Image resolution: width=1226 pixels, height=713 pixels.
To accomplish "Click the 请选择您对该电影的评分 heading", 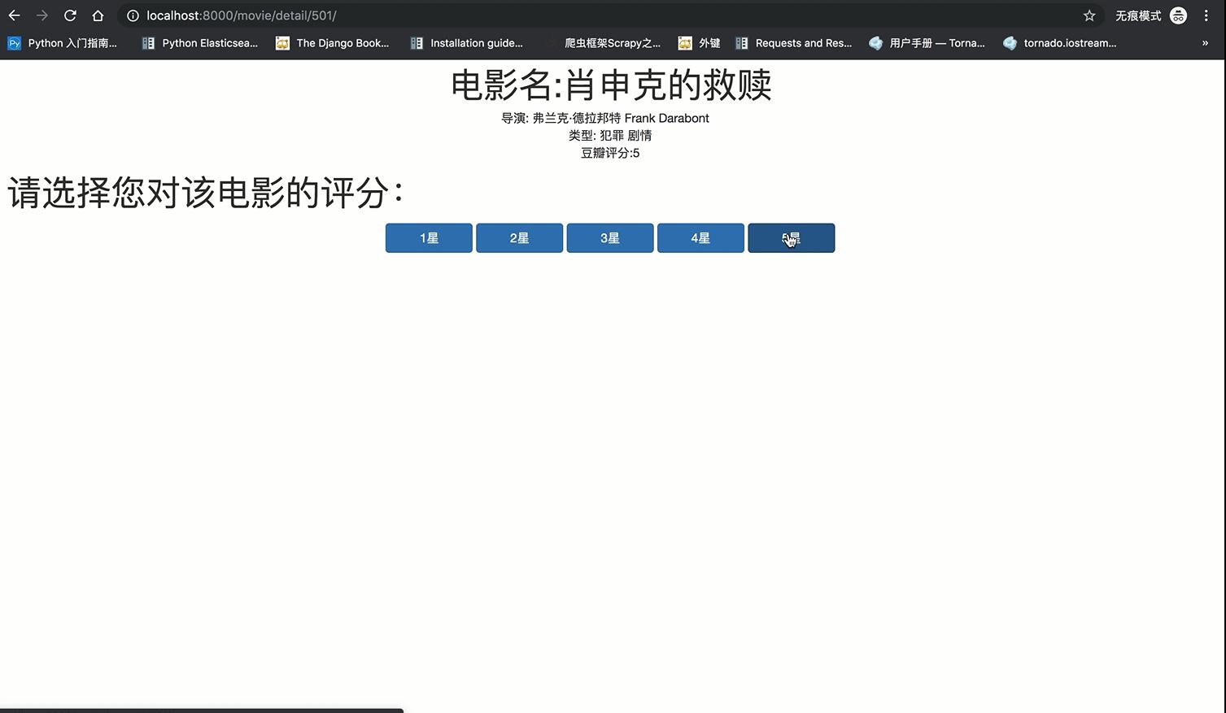I will pyautogui.click(x=206, y=193).
